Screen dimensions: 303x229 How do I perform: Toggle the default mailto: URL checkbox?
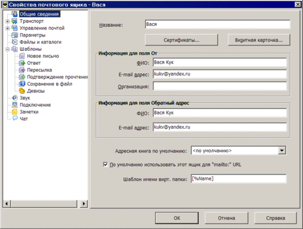point(105,164)
